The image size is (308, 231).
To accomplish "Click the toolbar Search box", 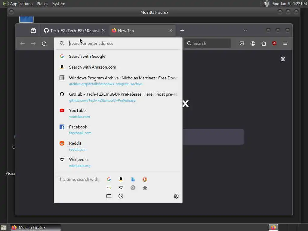I will (208, 43).
